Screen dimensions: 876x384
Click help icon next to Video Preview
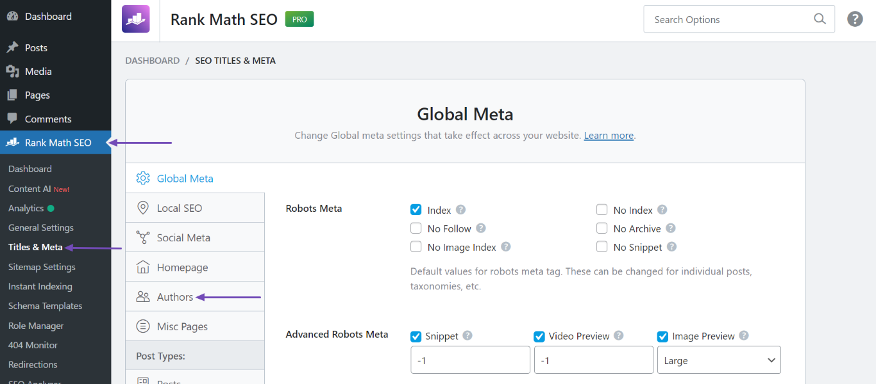pos(619,336)
